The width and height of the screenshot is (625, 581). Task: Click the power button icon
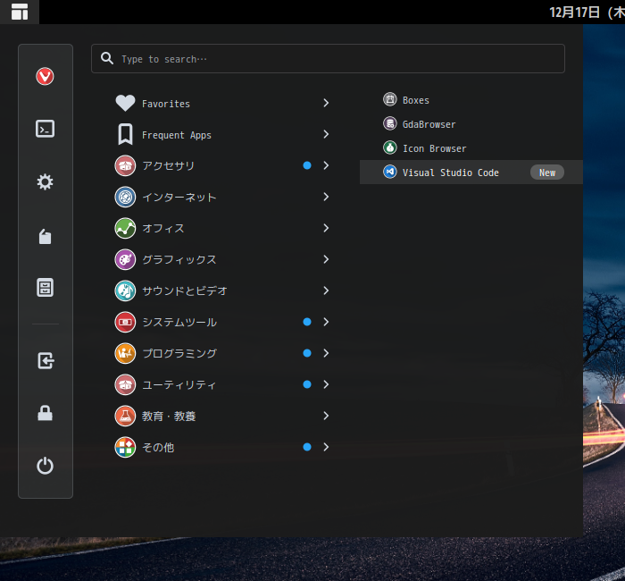45,466
